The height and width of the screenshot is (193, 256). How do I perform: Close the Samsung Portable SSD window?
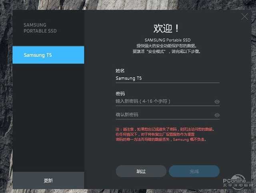click(x=244, y=16)
